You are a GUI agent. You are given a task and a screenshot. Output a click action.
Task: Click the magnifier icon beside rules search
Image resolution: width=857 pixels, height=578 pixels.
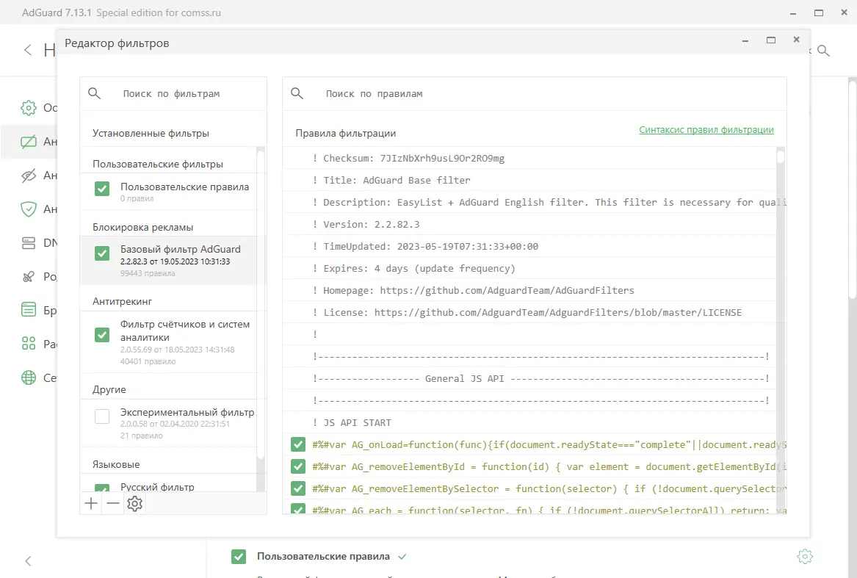click(297, 93)
